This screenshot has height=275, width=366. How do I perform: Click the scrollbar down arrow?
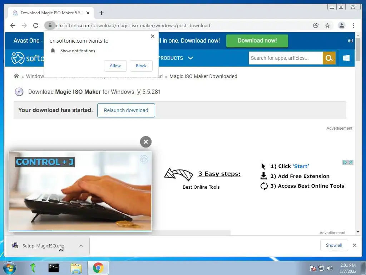point(358,232)
